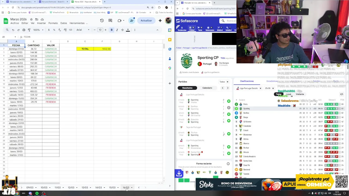
Task: Click the Meet video call icon
Action: pos(120,21)
